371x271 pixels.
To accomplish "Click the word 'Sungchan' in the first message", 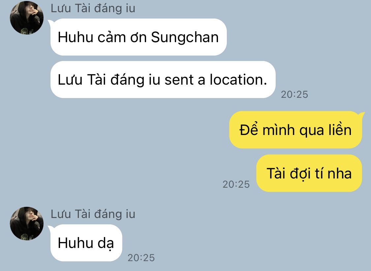I will click(x=185, y=38).
